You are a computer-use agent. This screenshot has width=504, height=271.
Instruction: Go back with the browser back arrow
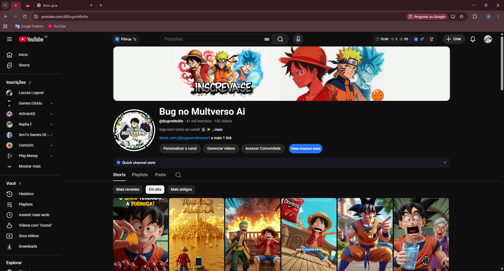(x=6, y=16)
